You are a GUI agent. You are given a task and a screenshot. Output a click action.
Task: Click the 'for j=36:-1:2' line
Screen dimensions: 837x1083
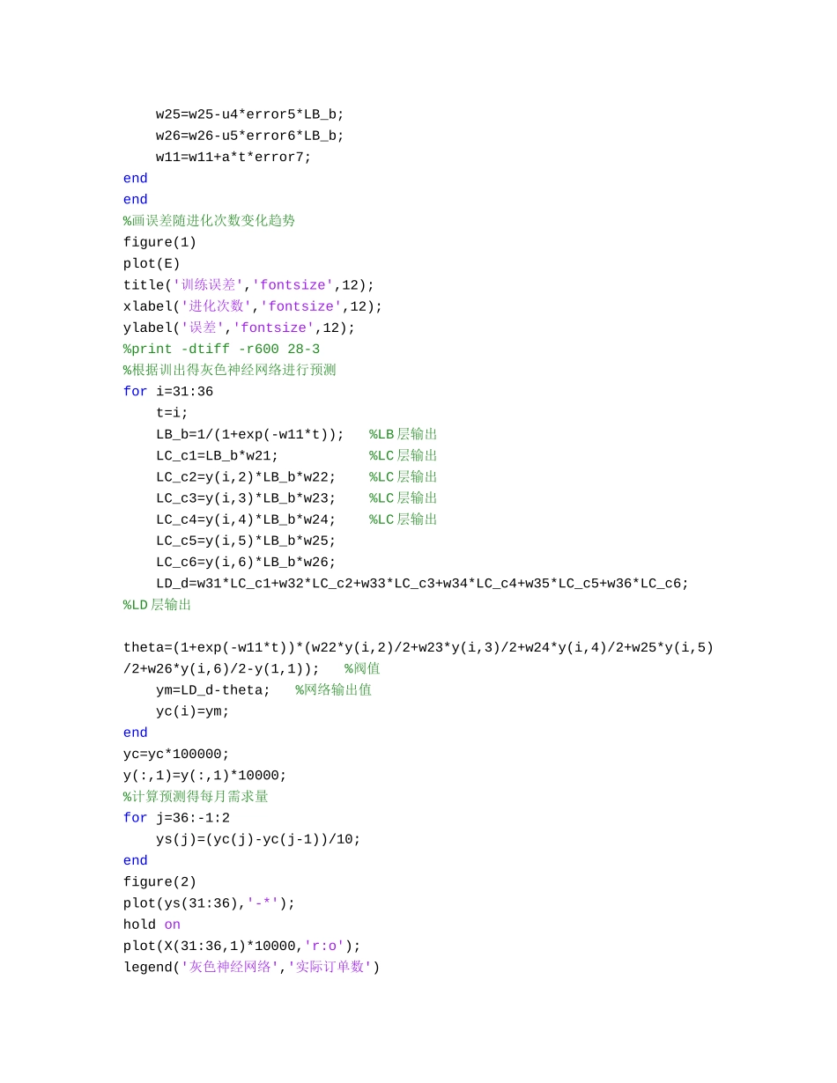pyautogui.click(x=176, y=818)
